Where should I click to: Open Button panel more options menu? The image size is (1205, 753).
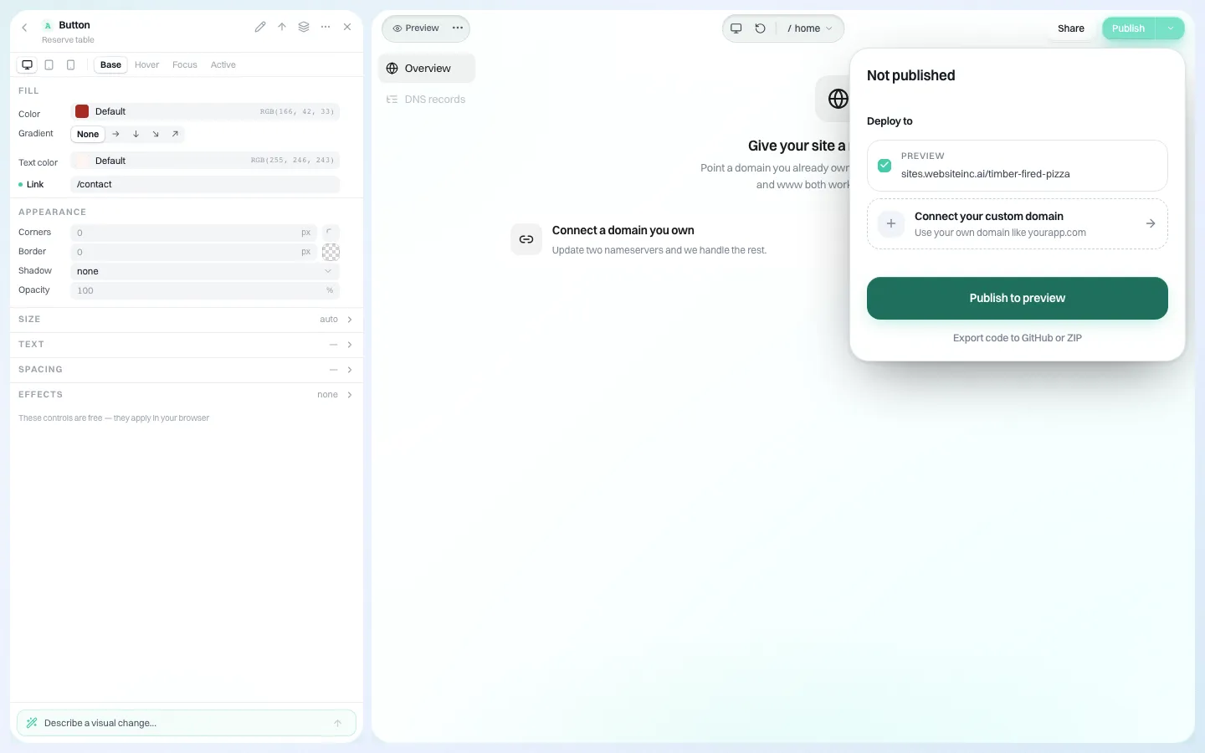(x=326, y=27)
